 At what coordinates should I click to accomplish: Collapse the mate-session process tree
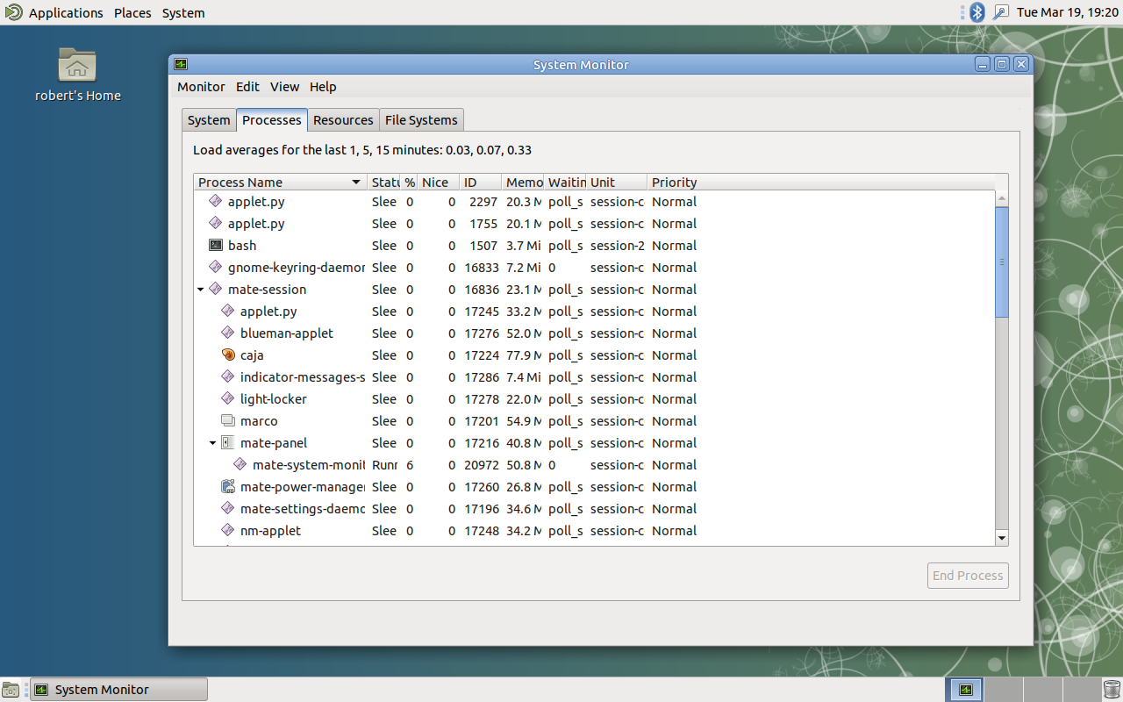coord(200,290)
